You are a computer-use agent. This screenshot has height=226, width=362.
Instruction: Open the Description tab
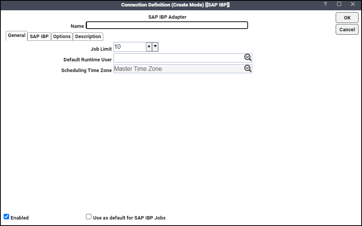tap(88, 37)
